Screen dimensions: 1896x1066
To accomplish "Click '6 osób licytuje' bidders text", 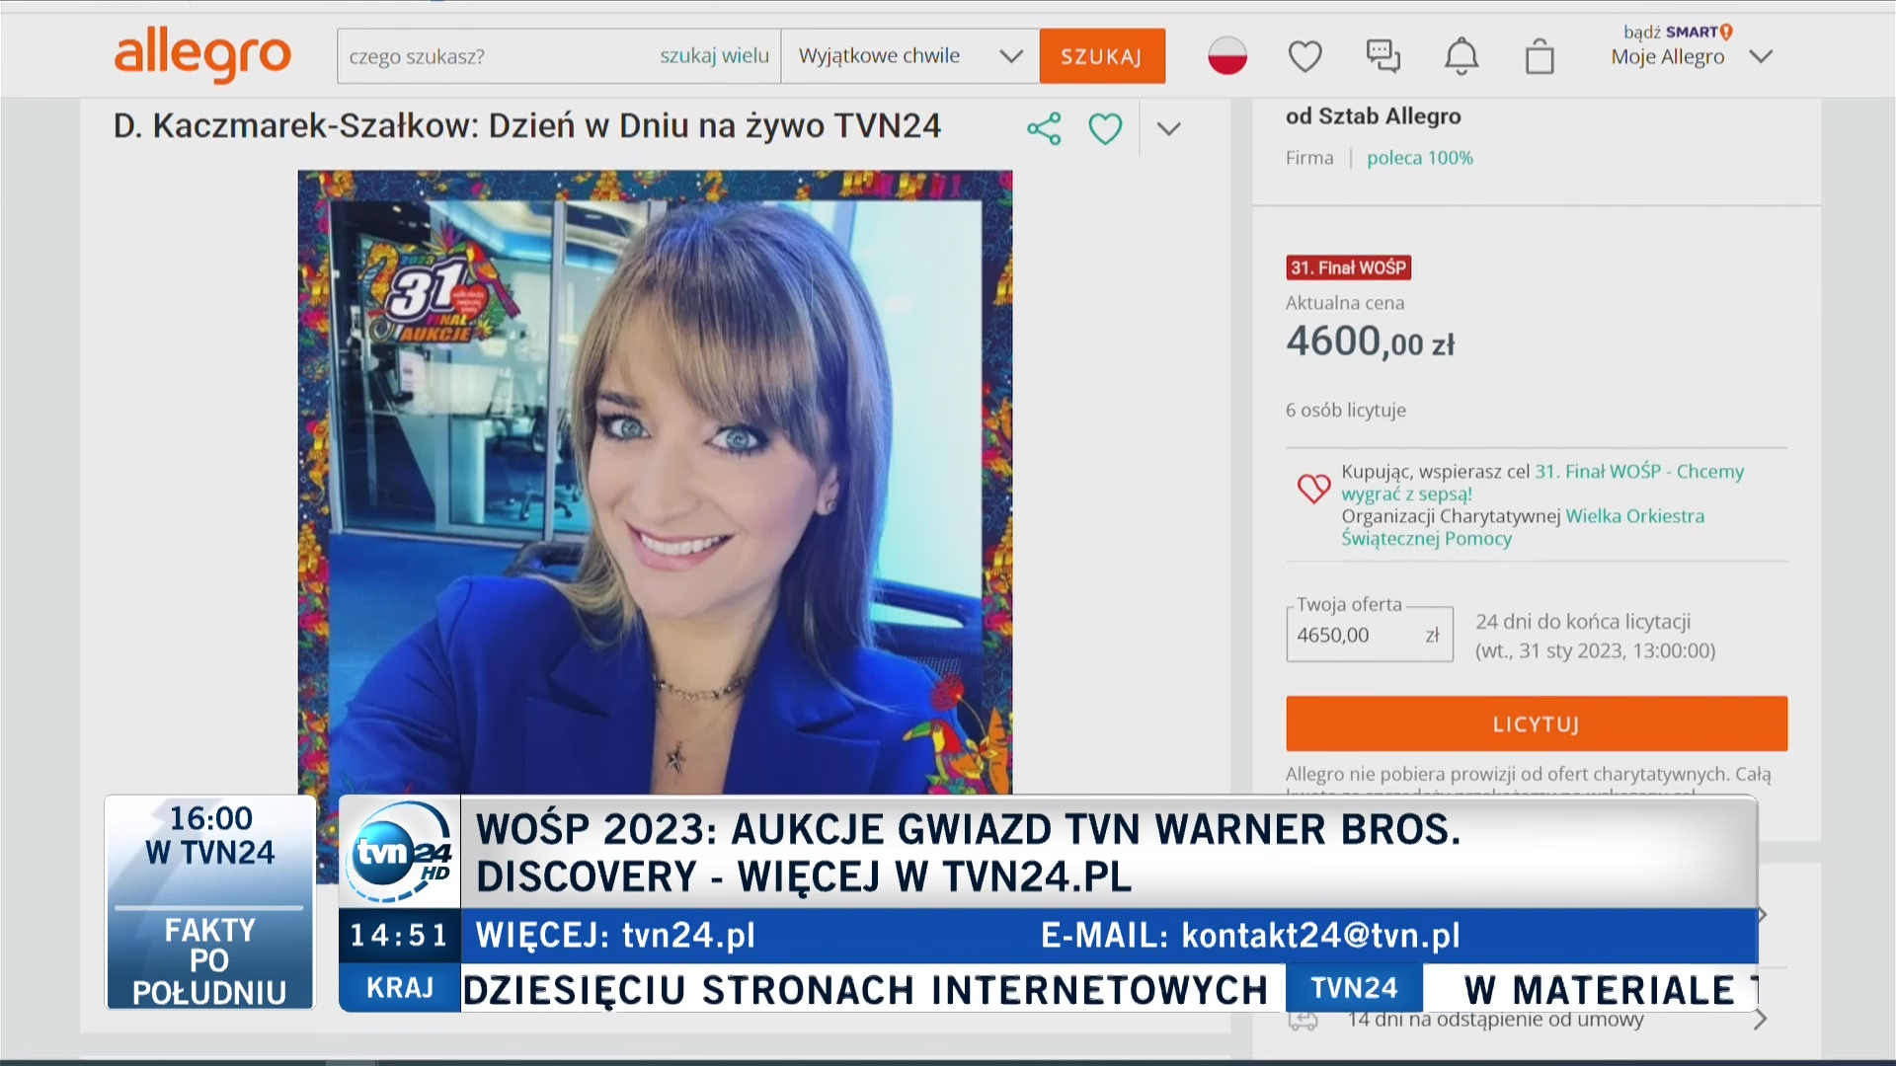I will pos(1346,410).
